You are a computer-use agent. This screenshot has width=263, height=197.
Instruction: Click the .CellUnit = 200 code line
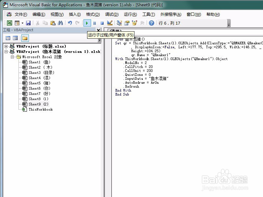coord(138,71)
